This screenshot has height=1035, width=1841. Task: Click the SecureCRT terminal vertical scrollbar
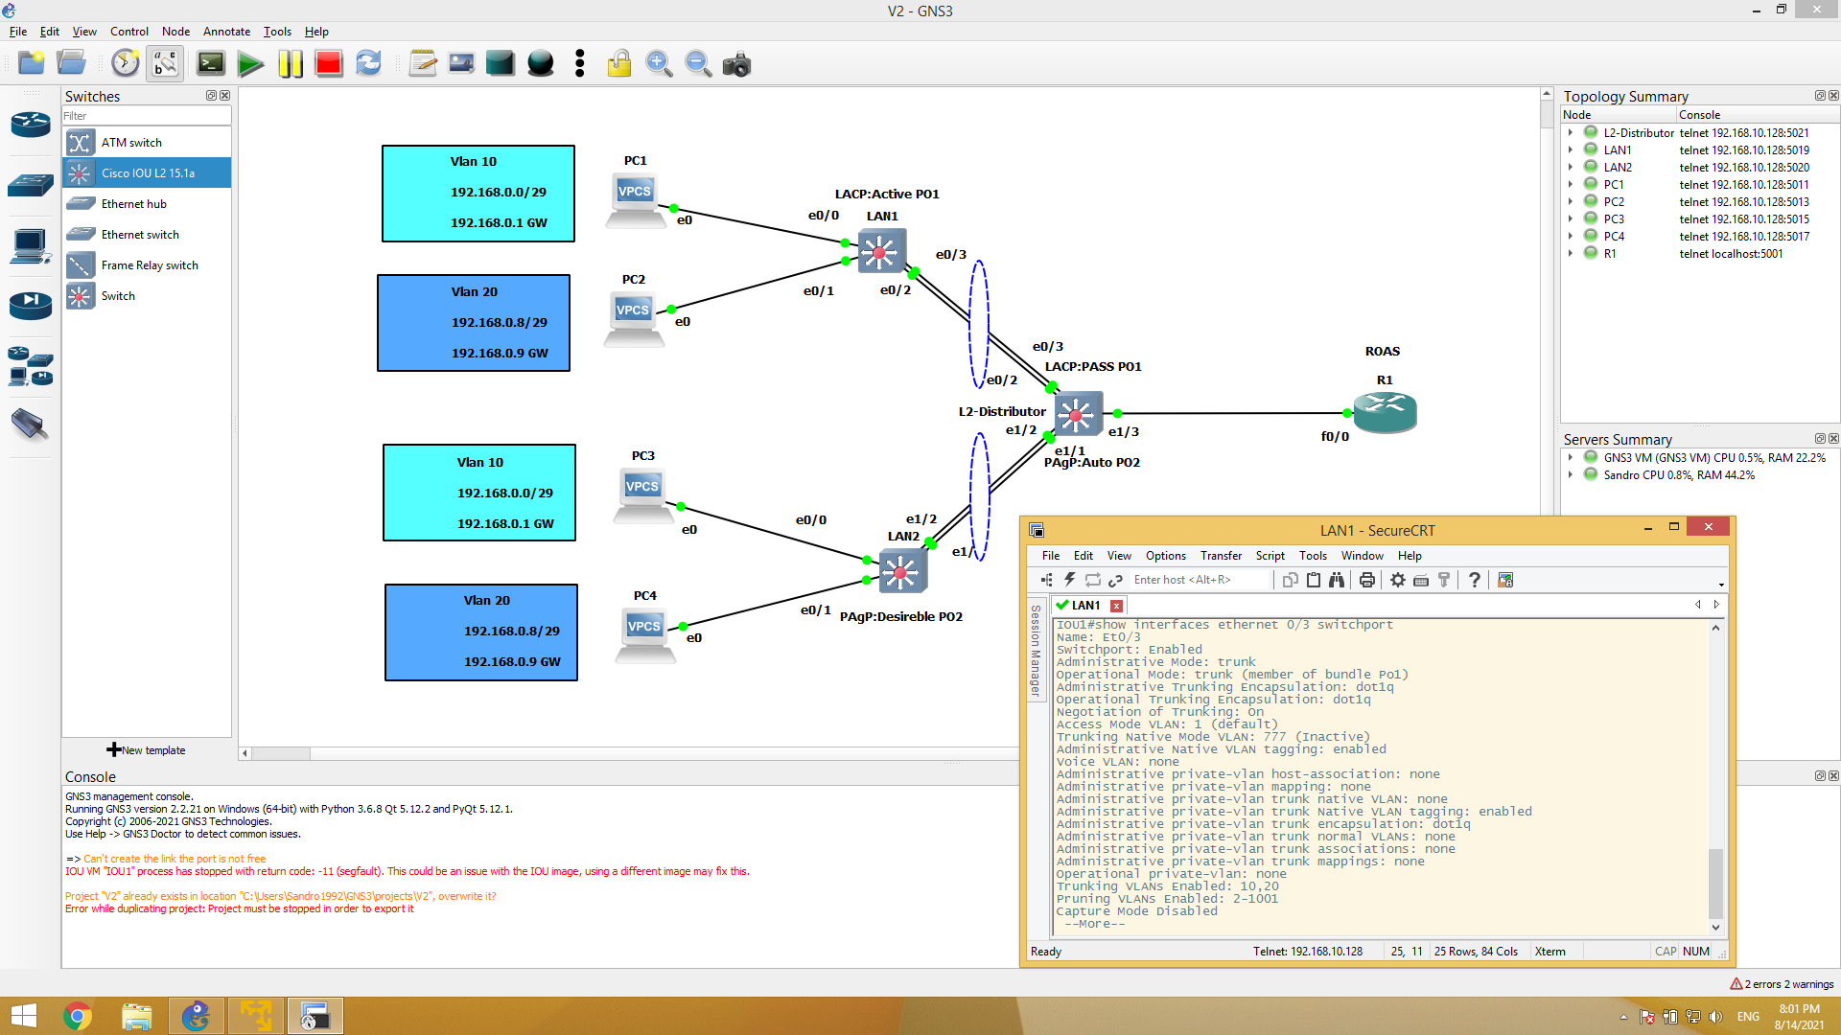pyautogui.click(x=1715, y=884)
